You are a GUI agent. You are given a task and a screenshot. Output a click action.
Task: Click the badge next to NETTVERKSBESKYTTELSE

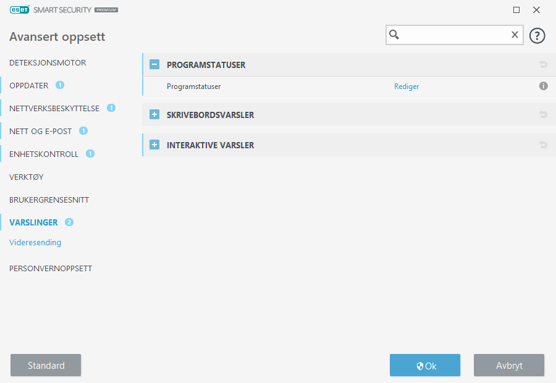tap(111, 108)
